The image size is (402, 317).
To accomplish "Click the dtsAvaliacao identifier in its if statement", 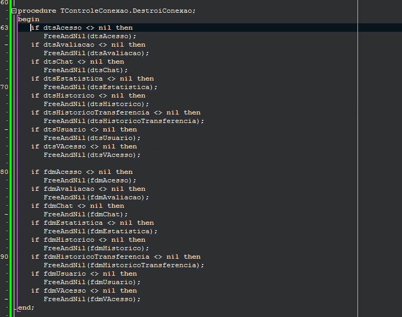I will (69, 45).
